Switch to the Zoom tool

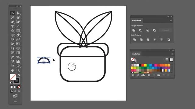[18, 70]
